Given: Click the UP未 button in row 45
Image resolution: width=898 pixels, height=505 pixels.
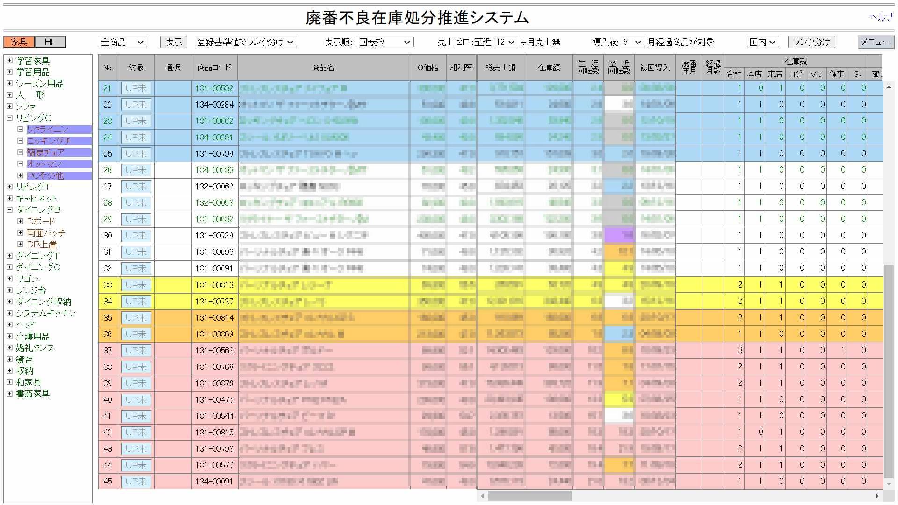Looking at the screenshot, I should 136,481.
